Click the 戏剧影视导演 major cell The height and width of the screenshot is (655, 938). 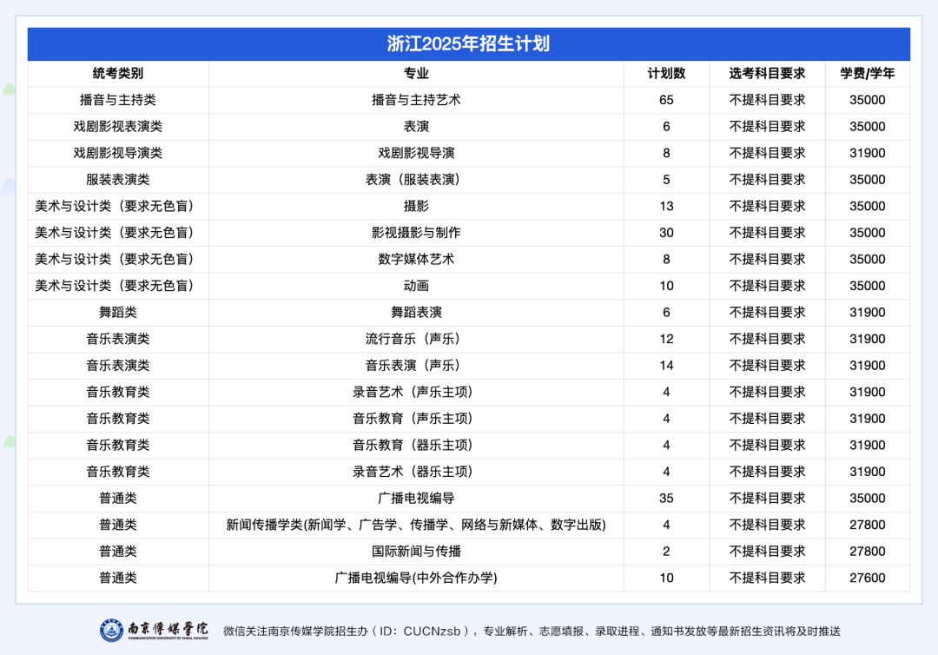[416, 153]
